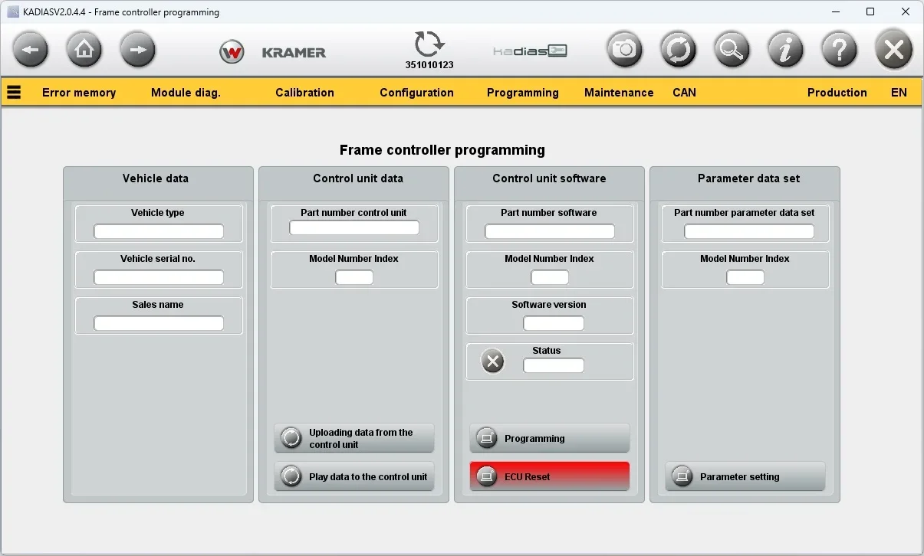Image resolution: width=924 pixels, height=556 pixels.
Task: Click the status error X indicator in Control unit software
Action: coord(492,361)
